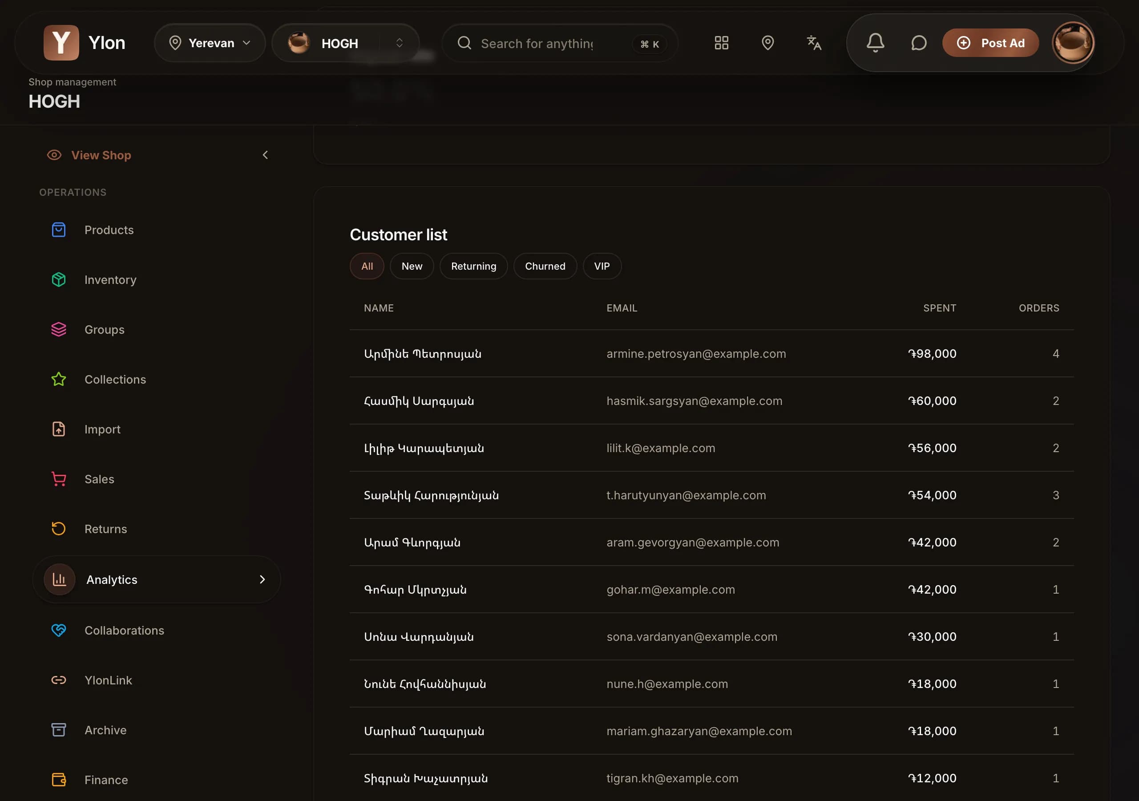The image size is (1139, 801).
Task: Focus the Search for anything field
Action: coord(560,43)
